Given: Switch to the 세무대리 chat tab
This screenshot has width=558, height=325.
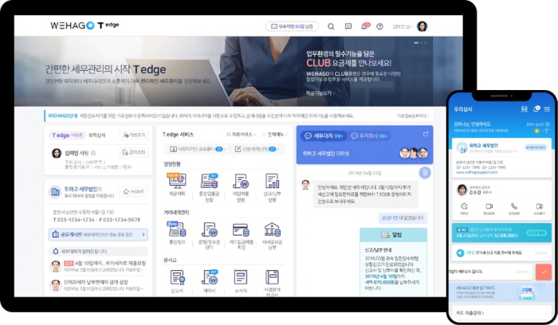Looking at the screenshot, I should point(324,136).
